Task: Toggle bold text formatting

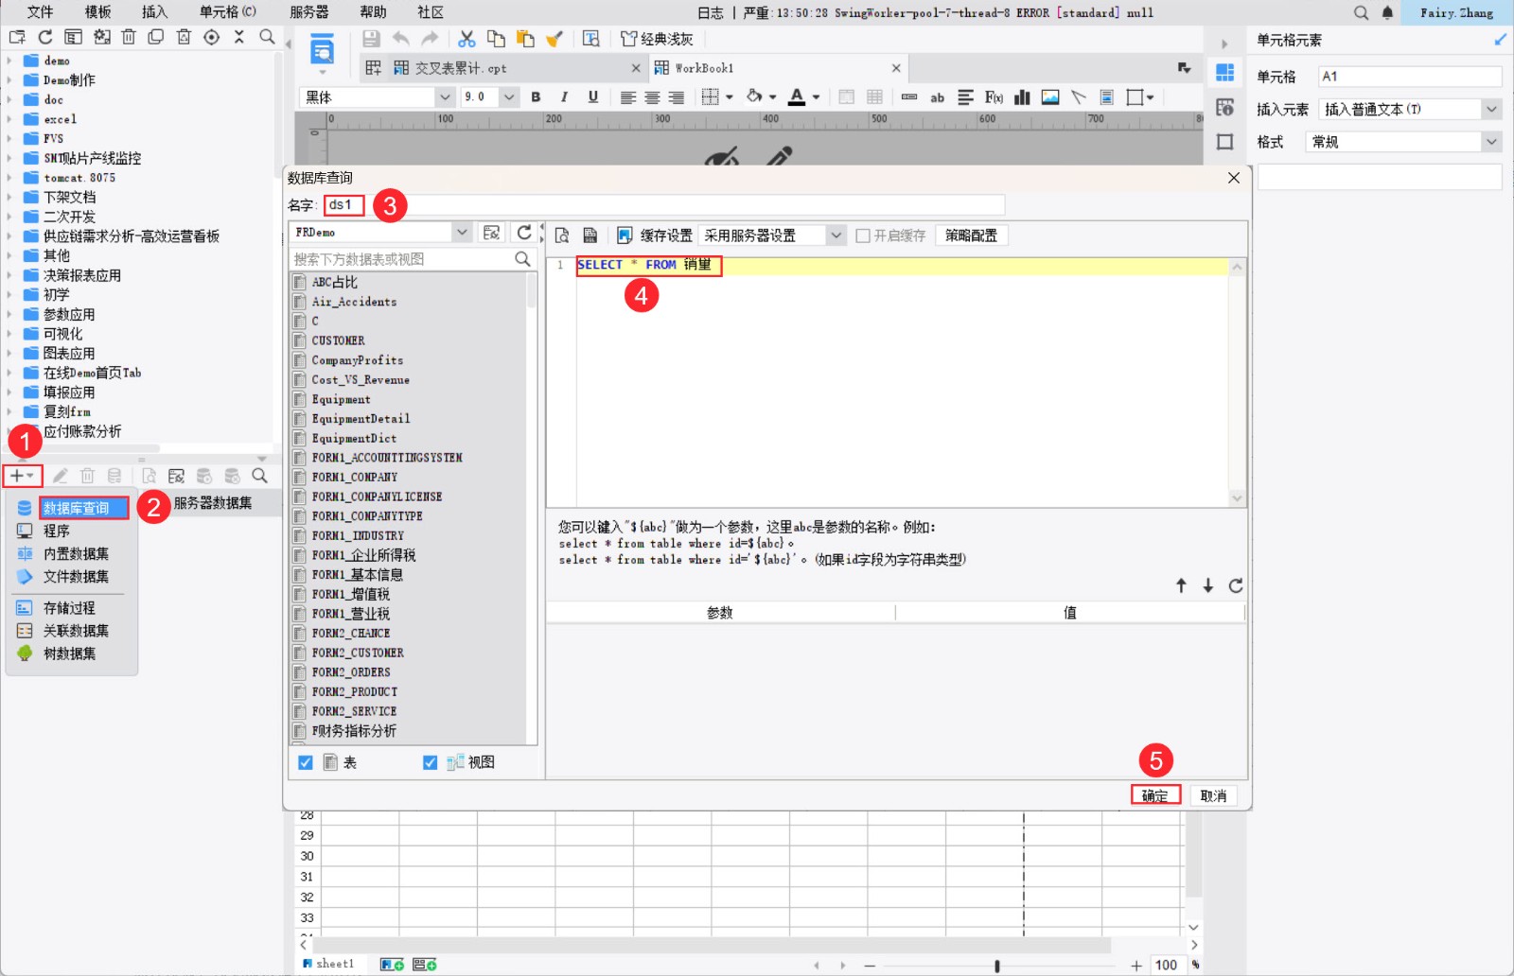Action: pos(536,96)
